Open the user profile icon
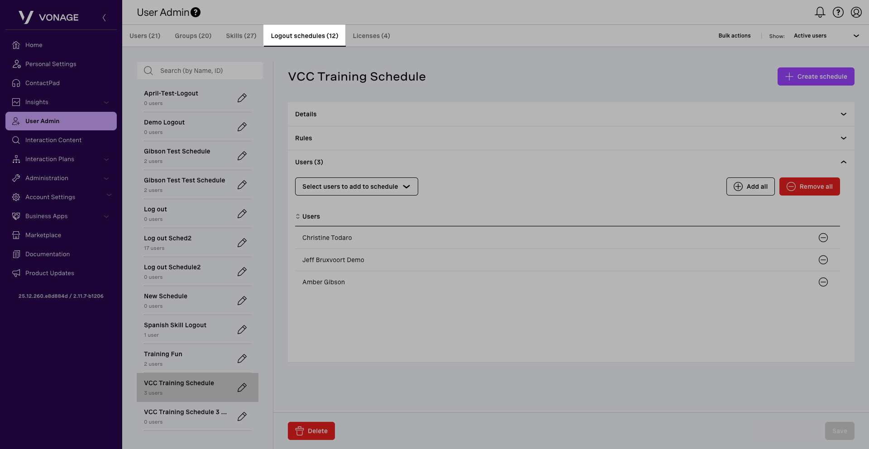 856,12
